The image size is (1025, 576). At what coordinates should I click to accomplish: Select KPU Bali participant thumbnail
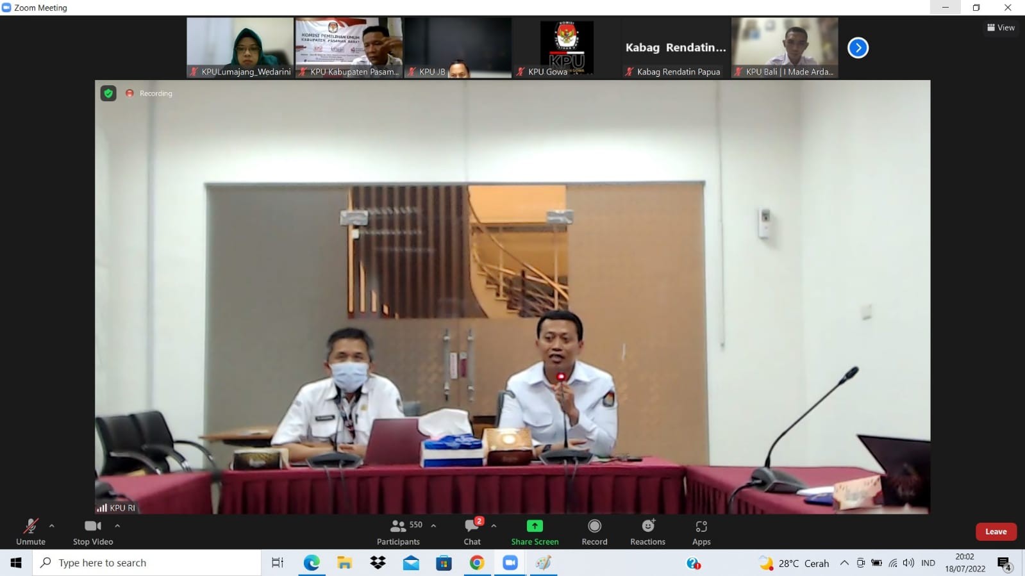785,47
